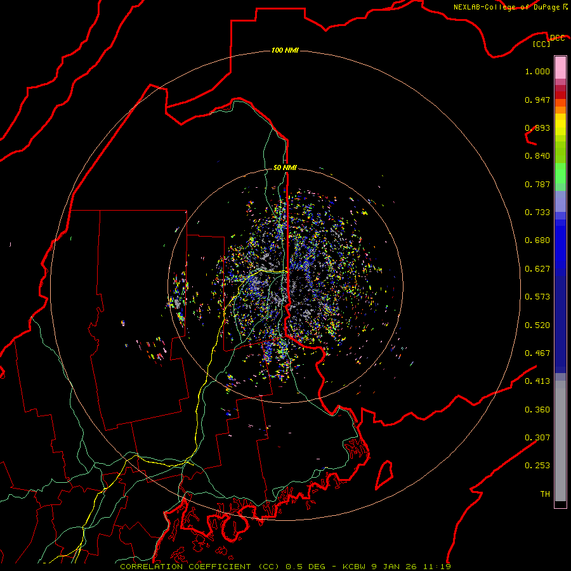Click the 0.680 scale value

point(537,240)
